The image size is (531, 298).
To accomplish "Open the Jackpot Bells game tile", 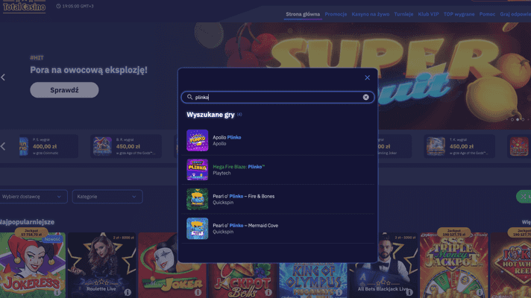I will tap(242, 281).
